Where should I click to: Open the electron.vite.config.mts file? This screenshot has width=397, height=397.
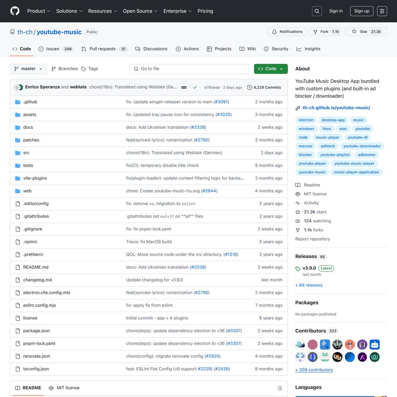[46, 293]
